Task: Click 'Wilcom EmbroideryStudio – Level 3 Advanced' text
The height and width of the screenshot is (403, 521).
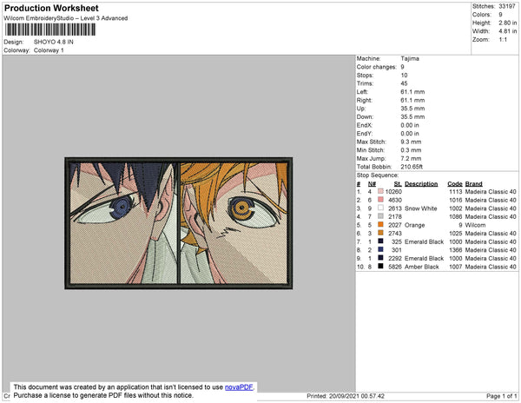Action: [66, 18]
